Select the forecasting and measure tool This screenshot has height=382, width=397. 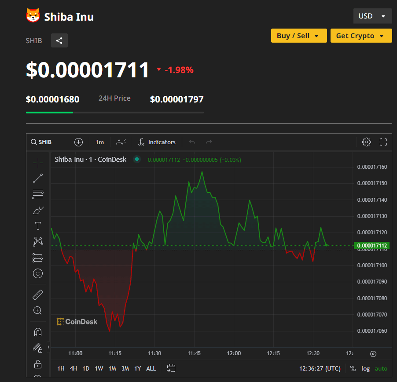(38, 258)
